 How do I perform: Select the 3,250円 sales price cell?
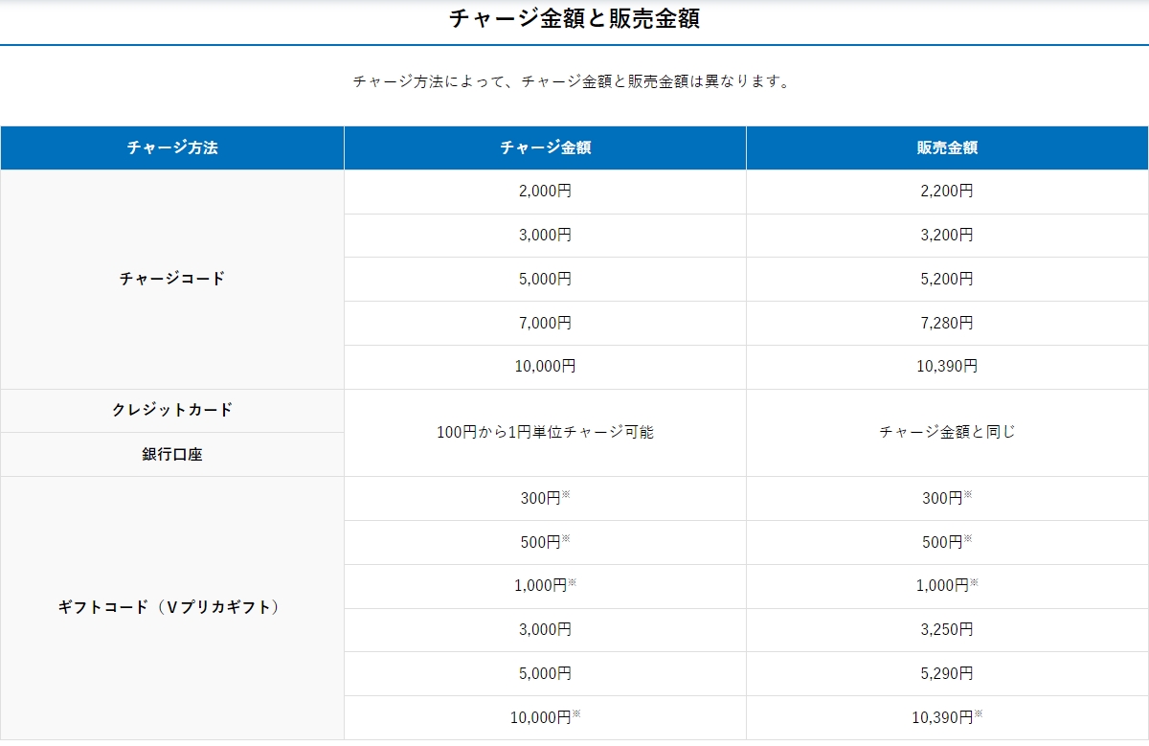[946, 629]
